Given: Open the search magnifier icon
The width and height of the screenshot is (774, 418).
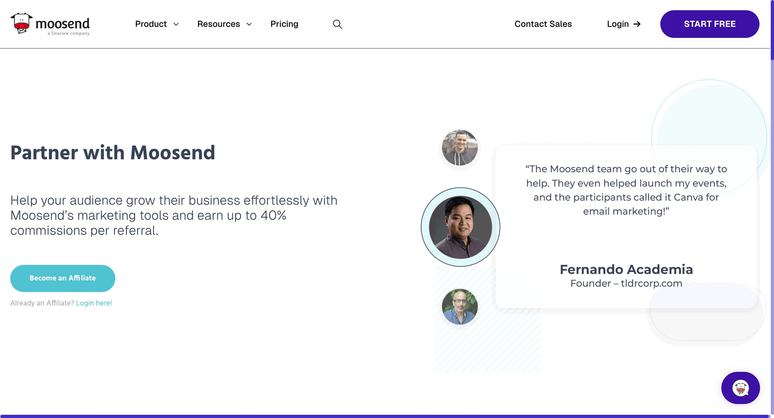Looking at the screenshot, I should [338, 24].
